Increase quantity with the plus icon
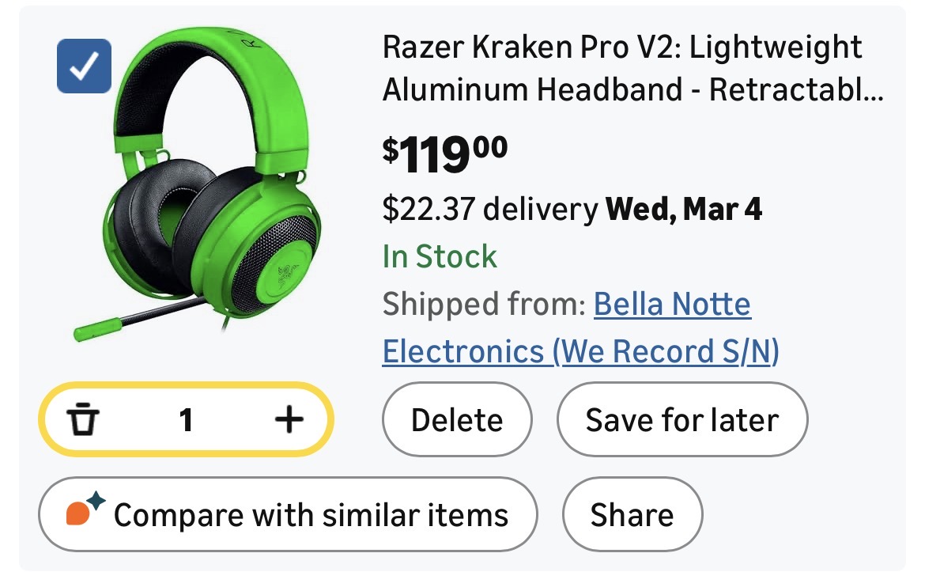This screenshot has width=925, height=572. click(289, 420)
